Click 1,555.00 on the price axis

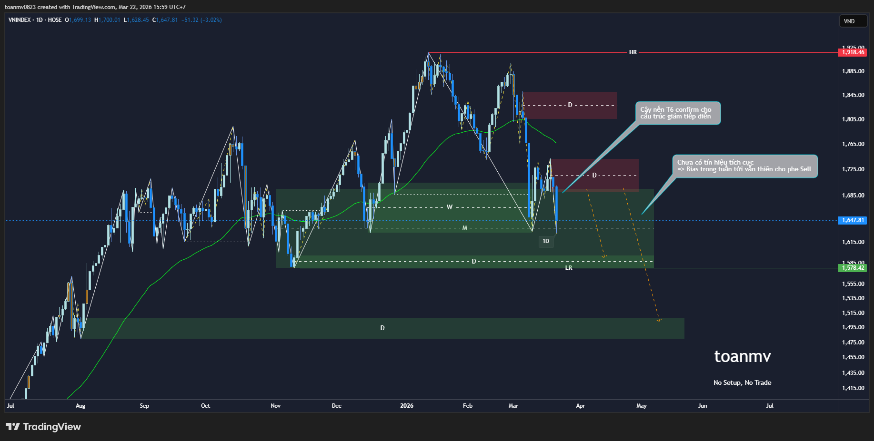click(853, 284)
